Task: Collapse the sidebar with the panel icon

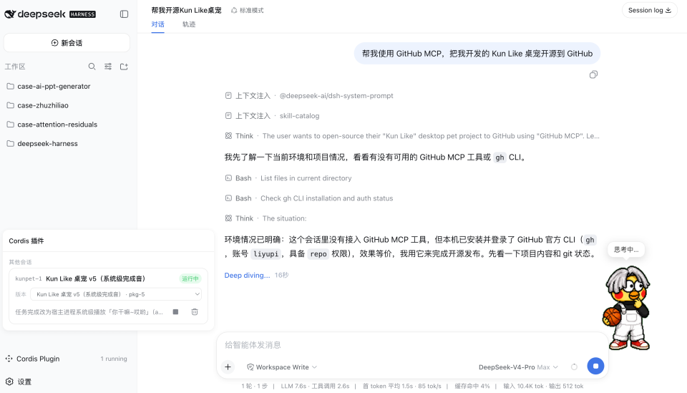Action: pos(124,14)
